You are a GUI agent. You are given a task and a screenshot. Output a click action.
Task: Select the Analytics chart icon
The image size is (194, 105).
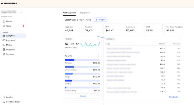[x=4, y=36]
